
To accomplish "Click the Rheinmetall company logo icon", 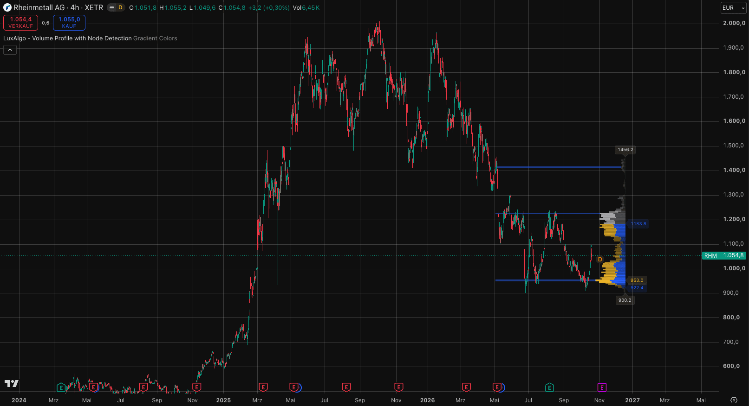I will (x=7, y=8).
